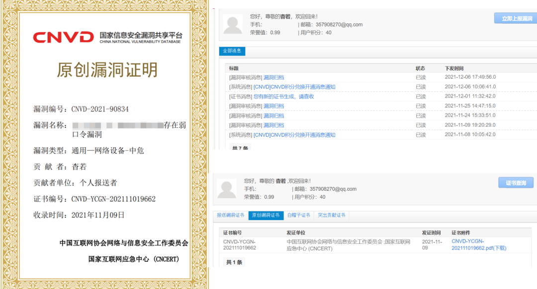Click issue date cell 2021-11-09

pyautogui.click(x=432, y=244)
